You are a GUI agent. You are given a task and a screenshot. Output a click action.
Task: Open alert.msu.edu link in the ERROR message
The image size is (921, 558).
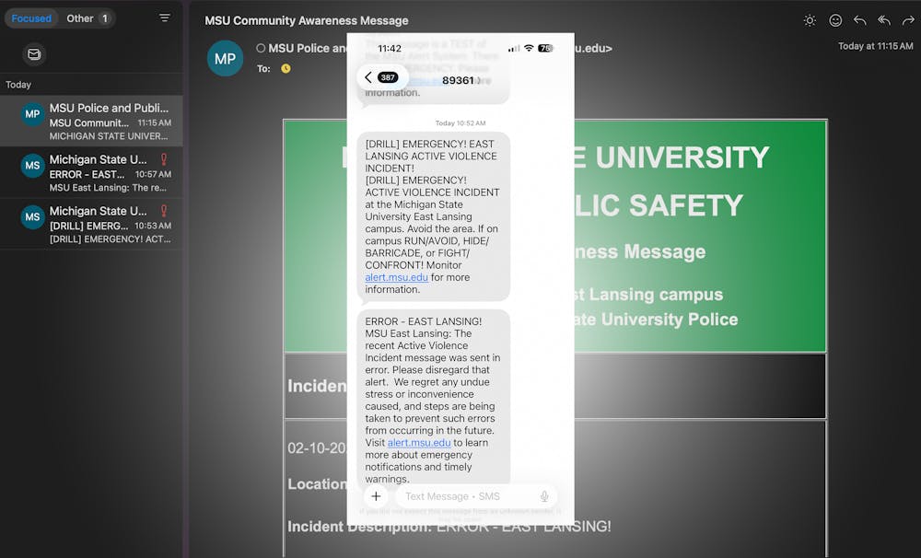coord(419,443)
